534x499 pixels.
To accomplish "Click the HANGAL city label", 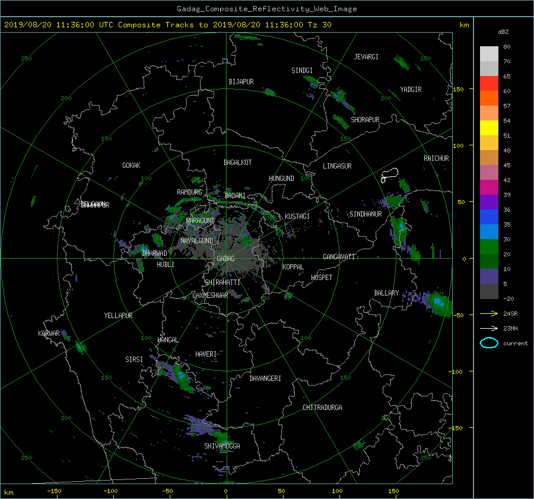I will point(167,340).
